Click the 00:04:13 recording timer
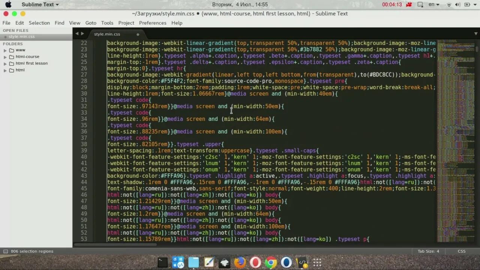 point(392,4)
